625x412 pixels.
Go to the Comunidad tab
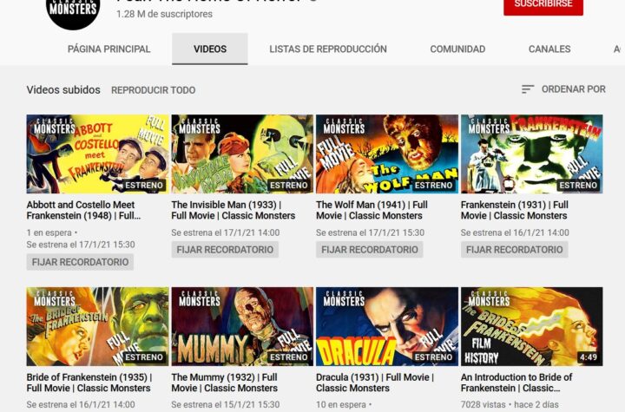click(457, 49)
